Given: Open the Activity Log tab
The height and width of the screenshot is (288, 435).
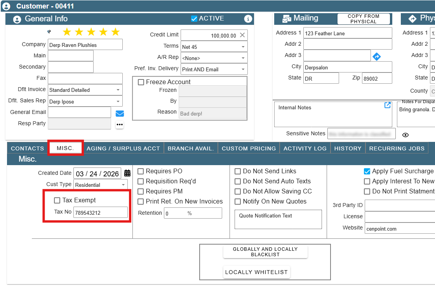Looking at the screenshot, I should (x=305, y=148).
